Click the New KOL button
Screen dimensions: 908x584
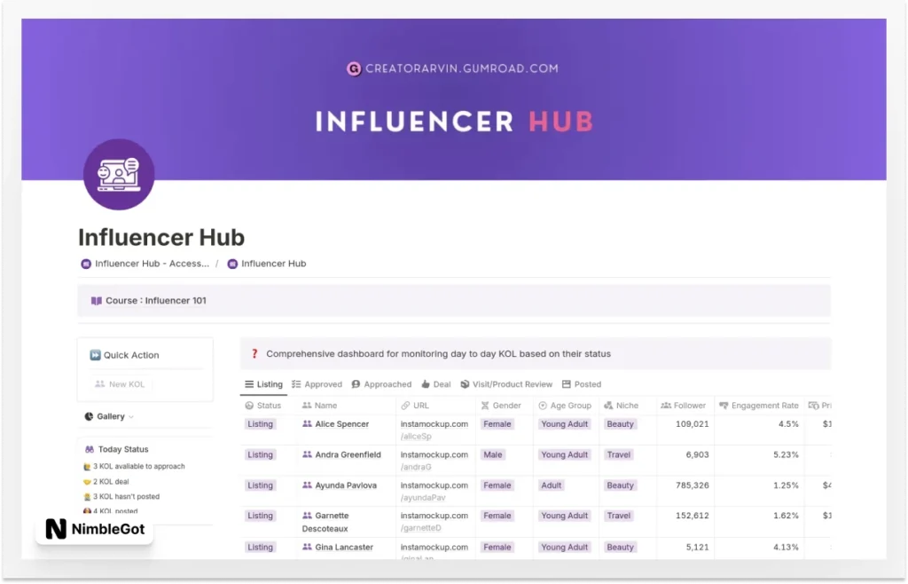tap(123, 383)
